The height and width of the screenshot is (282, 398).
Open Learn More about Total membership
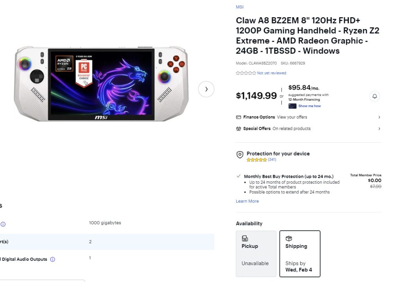pyautogui.click(x=247, y=201)
